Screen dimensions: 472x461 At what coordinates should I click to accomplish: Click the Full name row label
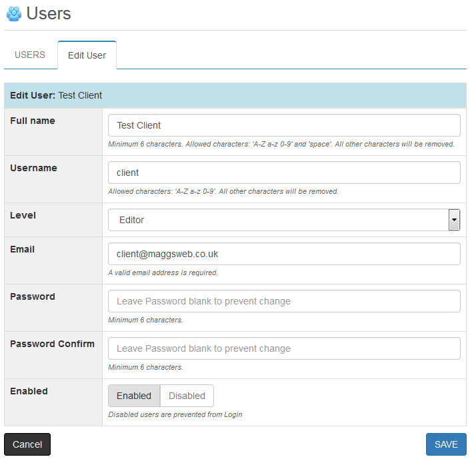[33, 121]
